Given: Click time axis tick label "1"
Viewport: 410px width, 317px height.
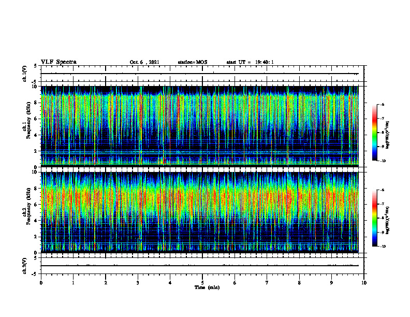Looking at the screenshot, I should click(x=73, y=283).
